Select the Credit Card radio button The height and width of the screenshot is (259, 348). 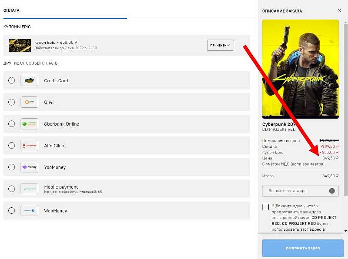tap(12, 80)
